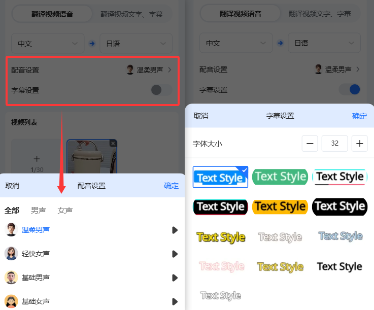Image resolution: width=374 pixels, height=310 pixels.
Task: Open 日语 target language dropdown in left panel
Action: point(136,44)
